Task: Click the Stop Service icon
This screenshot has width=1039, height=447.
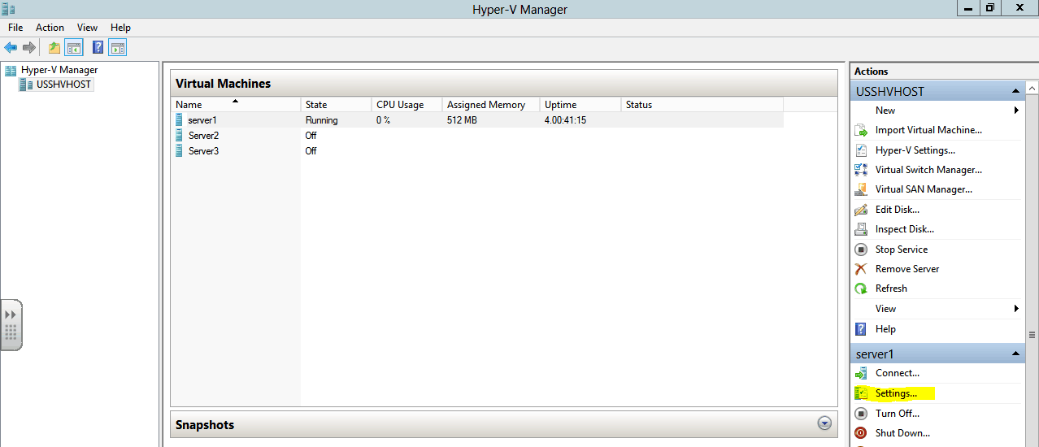Action: [861, 250]
